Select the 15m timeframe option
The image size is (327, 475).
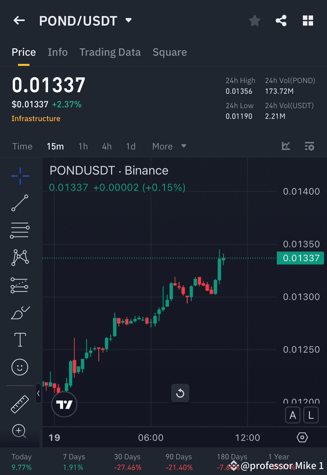pyautogui.click(x=55, y=146)
